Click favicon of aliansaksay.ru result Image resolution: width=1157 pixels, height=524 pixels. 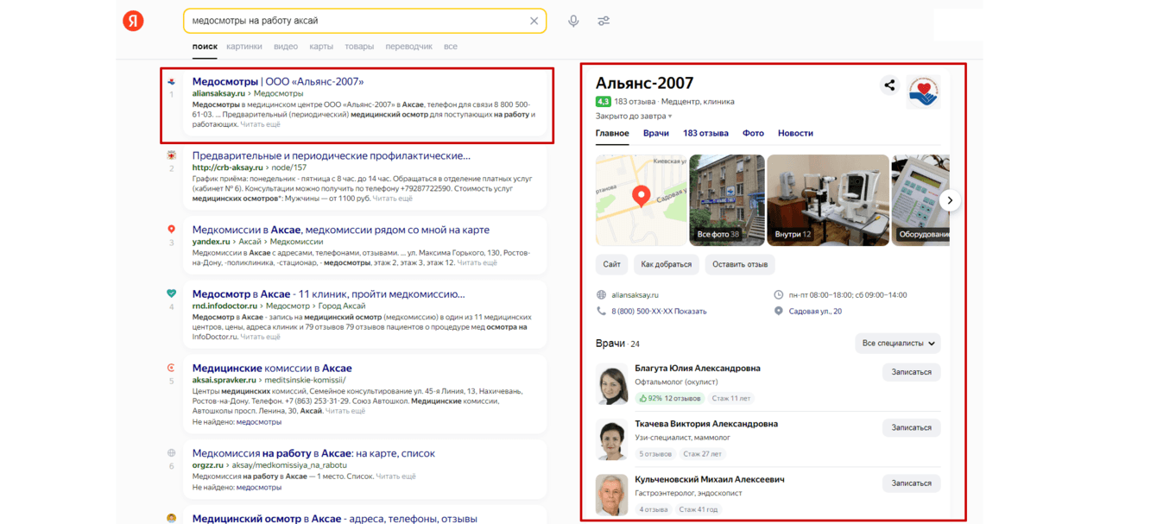click(x=171, y=82)
